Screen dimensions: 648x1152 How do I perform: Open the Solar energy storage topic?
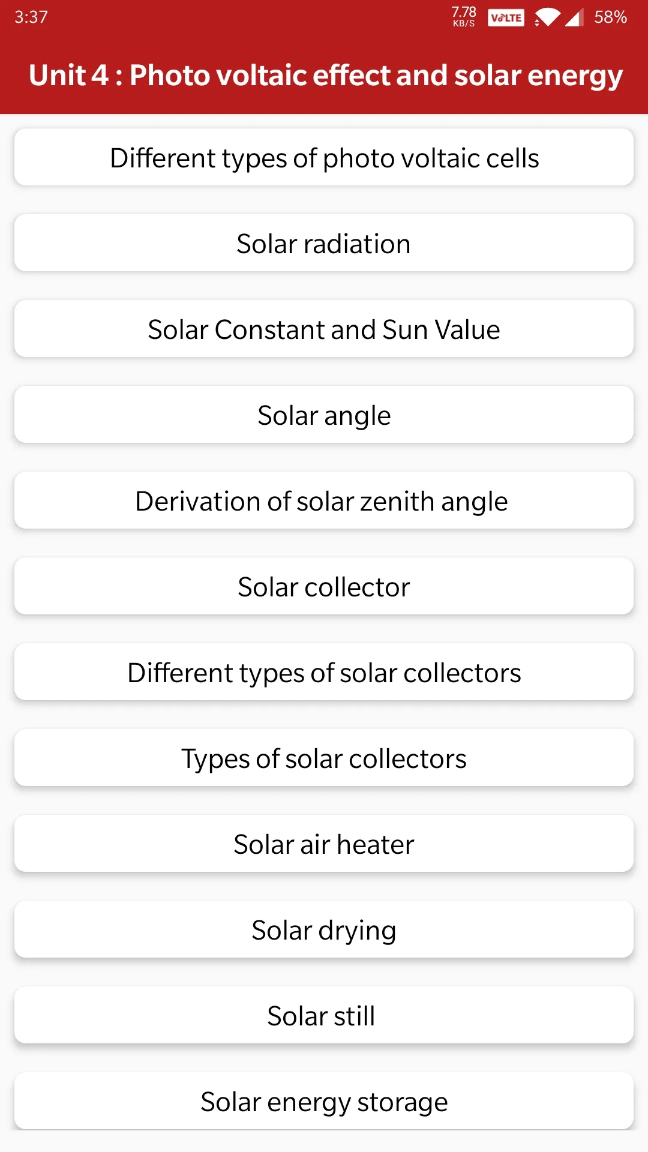324,1101
